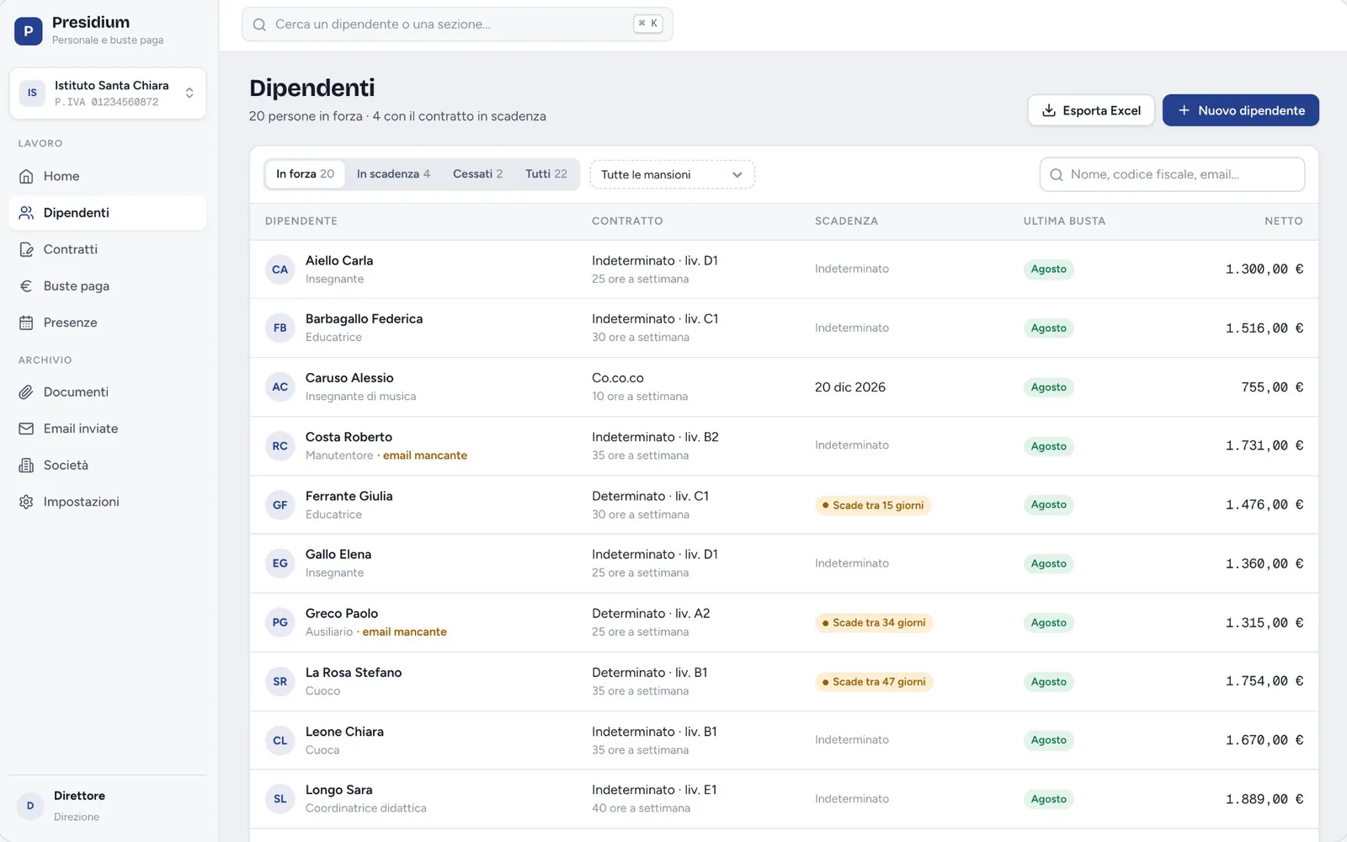Add a Nuovo dipendente

tap(1241, 110)
